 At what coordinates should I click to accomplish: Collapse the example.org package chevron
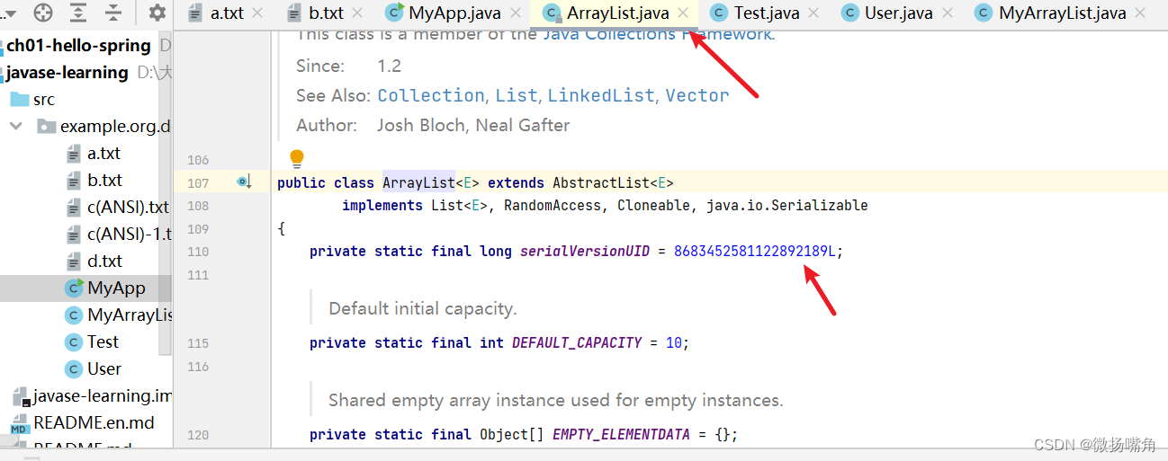click(16, 126)
